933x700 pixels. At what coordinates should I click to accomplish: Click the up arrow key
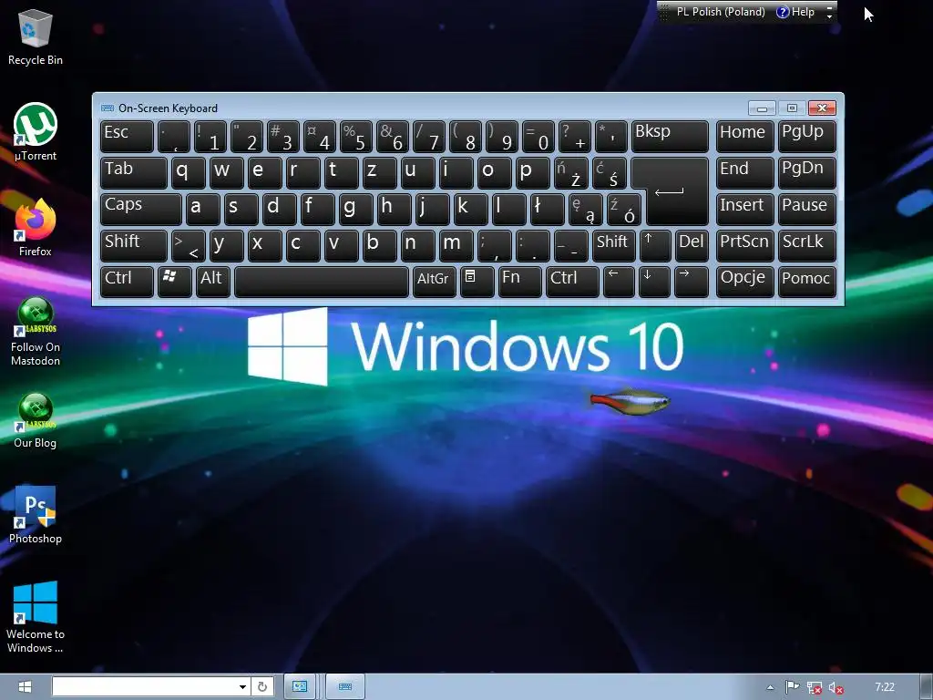pos(654,246)
